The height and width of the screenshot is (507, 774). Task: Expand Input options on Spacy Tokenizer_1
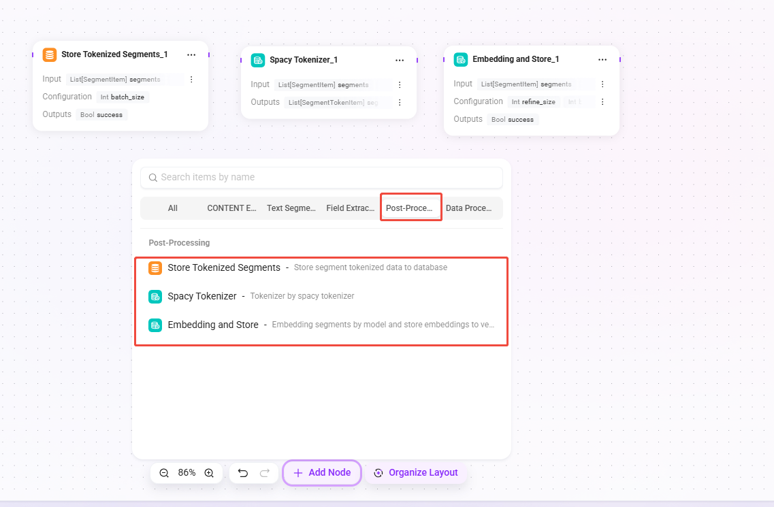(400, 85)
